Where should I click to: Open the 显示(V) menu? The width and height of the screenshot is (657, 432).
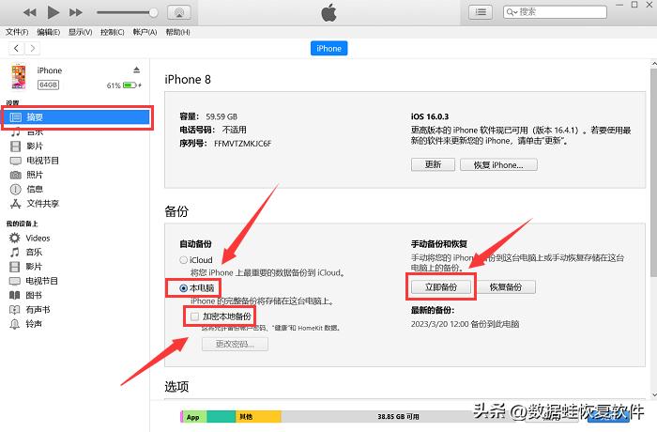pos(80,32)
